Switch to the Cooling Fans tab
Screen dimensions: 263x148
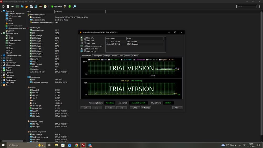[98, 56]
